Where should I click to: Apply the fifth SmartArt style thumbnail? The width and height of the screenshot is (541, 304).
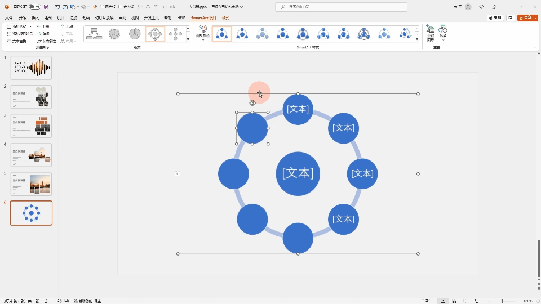point(303,34)
